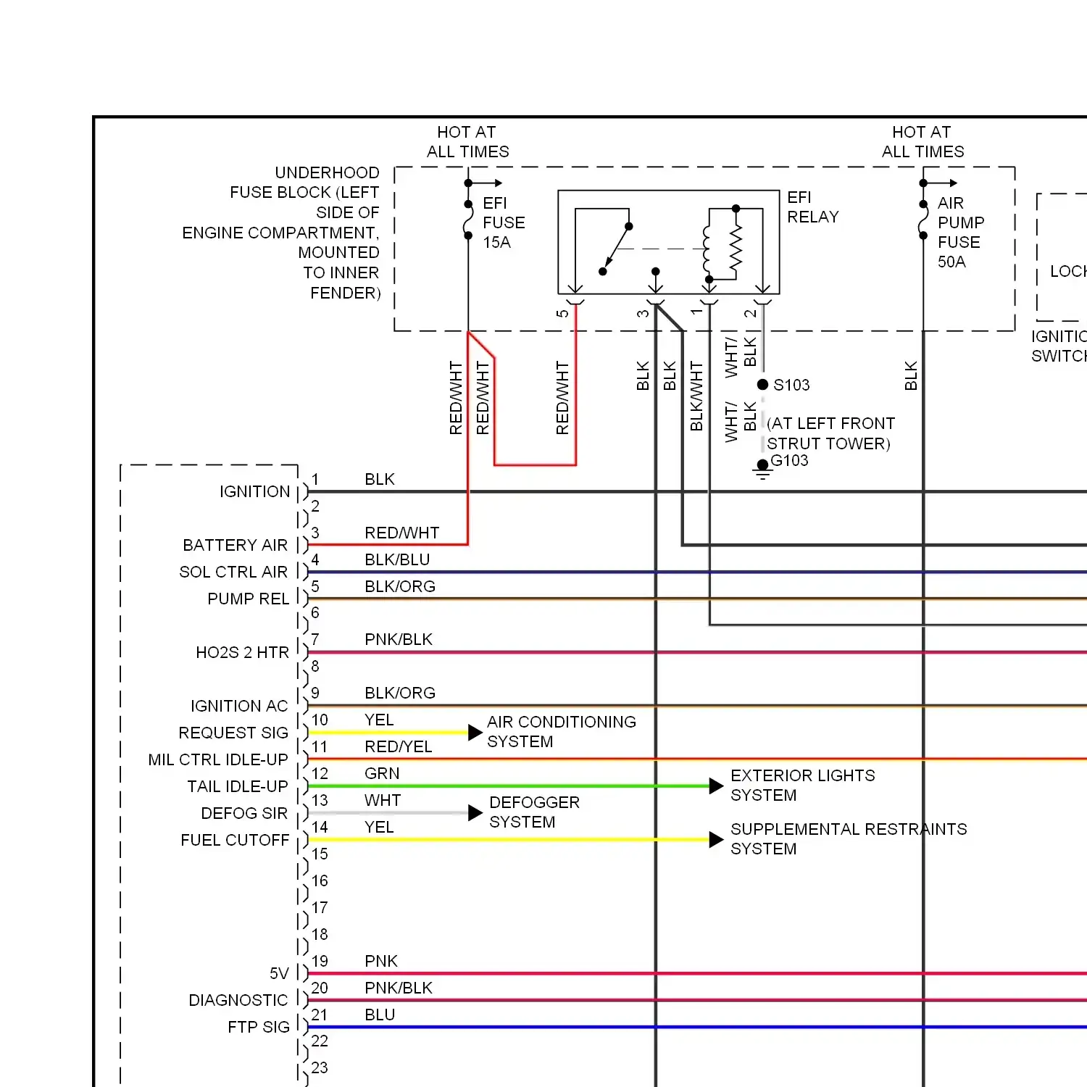Viewport: 1087px width, 1087px height.
Task: Click the REQUEST SIG connector label
Action: [233, 733]
